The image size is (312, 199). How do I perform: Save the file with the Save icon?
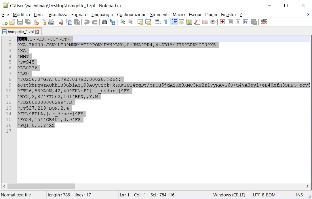[x=20, y=22]
